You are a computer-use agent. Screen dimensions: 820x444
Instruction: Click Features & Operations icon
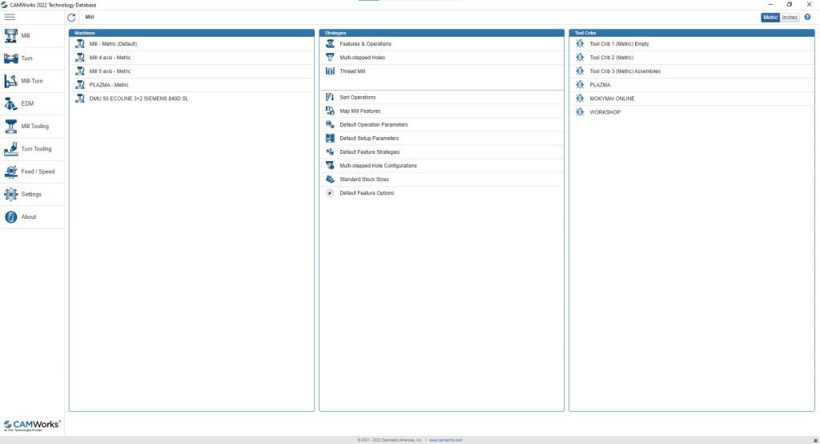pyautogui.click(x=330, y=44)
